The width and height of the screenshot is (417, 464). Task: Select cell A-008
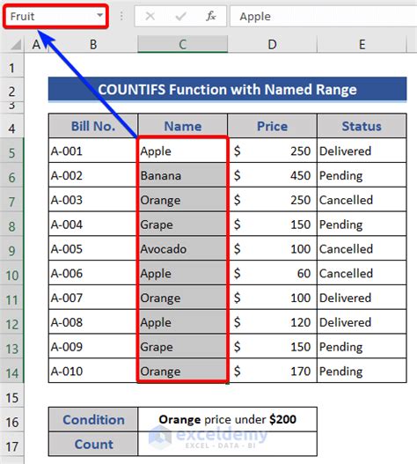pos(93,322)
